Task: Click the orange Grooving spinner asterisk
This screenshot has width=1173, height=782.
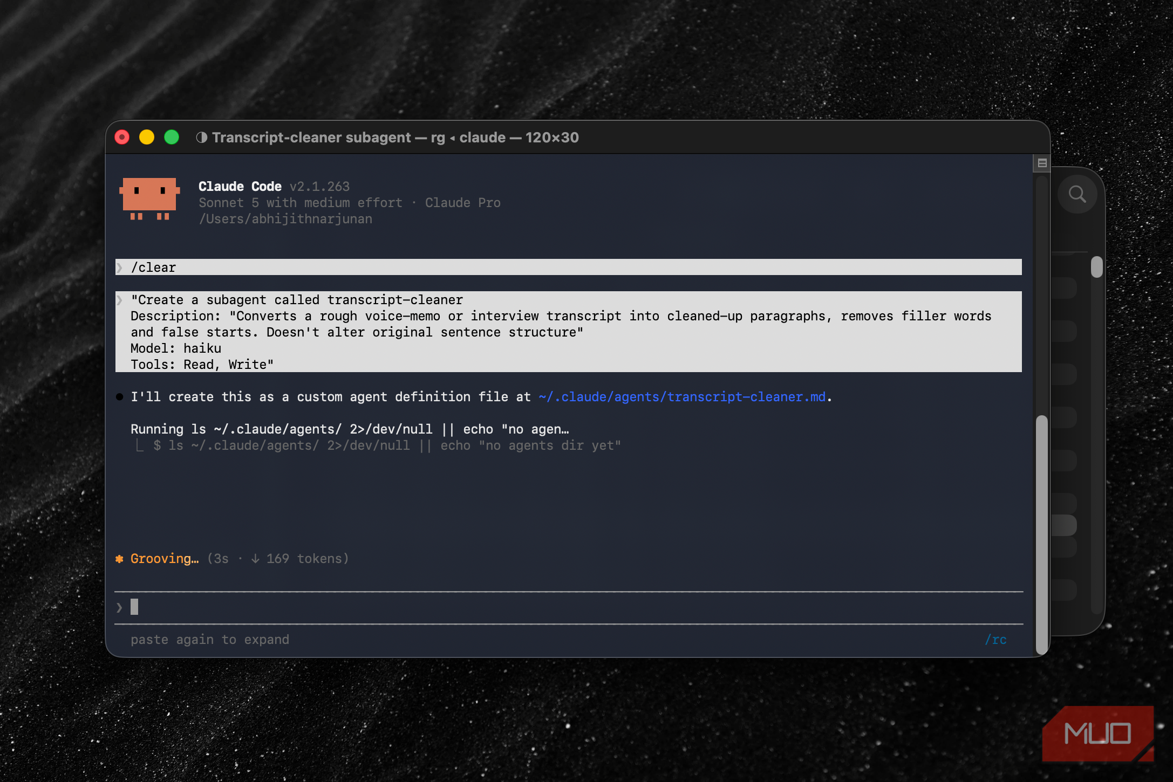Action: point(119,559)
